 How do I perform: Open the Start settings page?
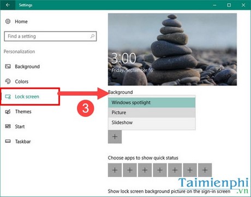[20, 126]
